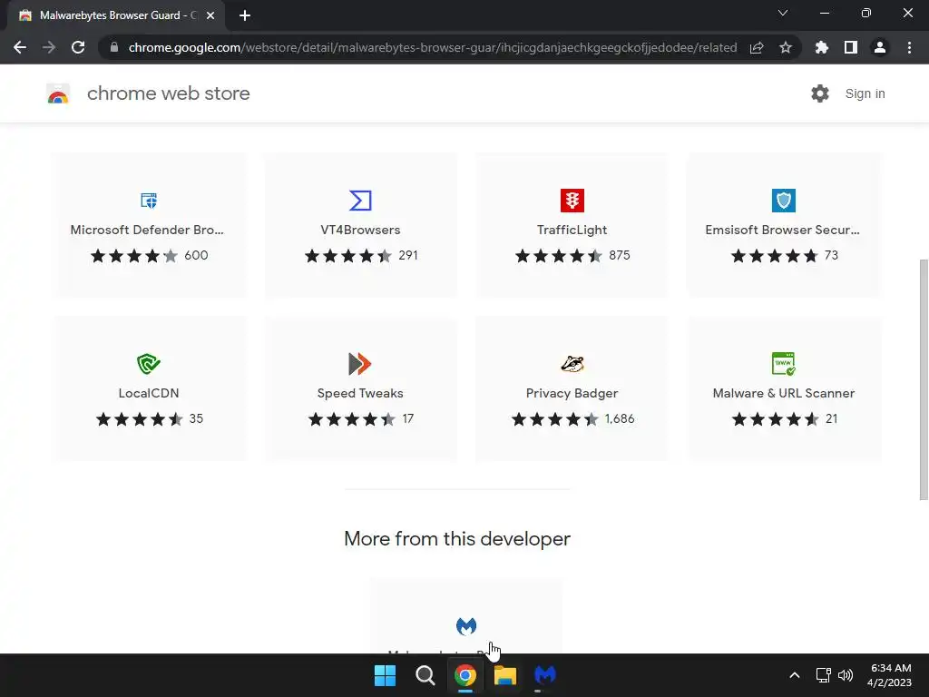The height and width of the screenshot is (697, 929).
Task: Open the Chrome three-dot menu
Action: (x=909, y=47)
